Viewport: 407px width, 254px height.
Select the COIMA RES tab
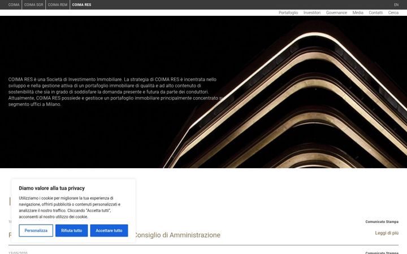pos(81,5)
